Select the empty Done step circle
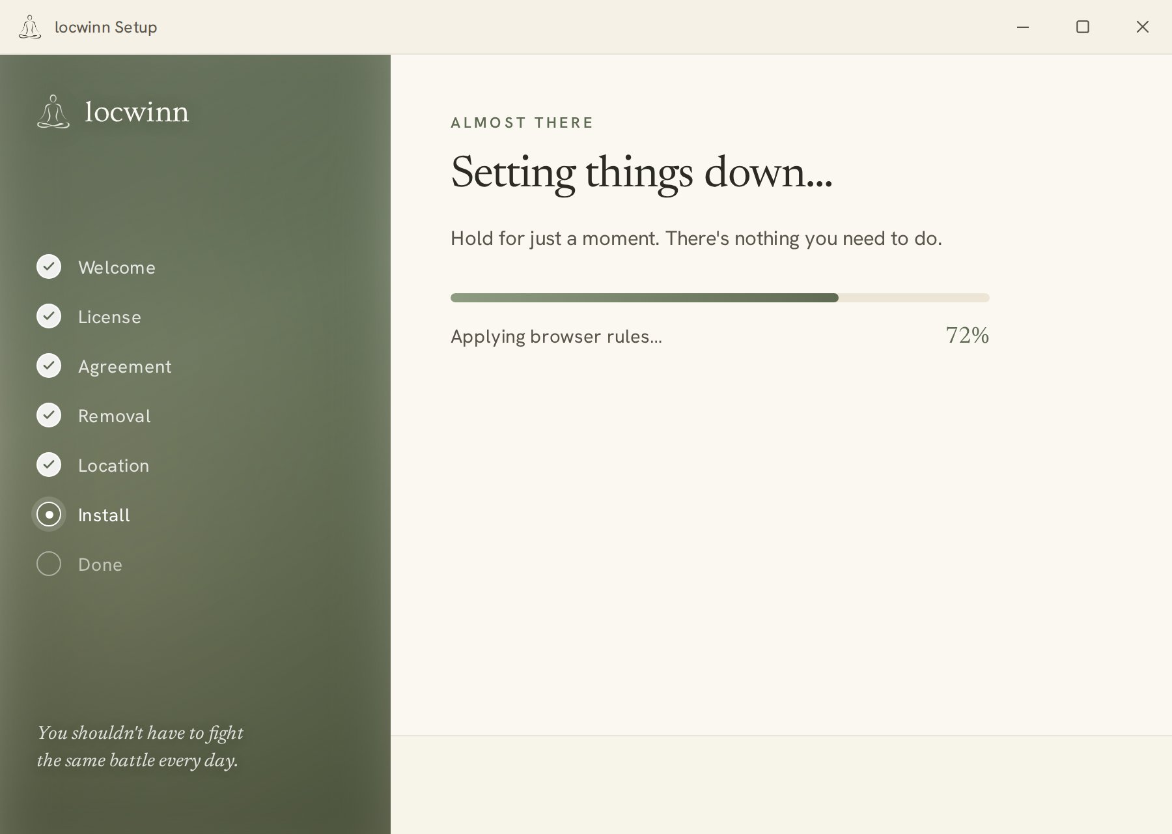The height and width of the screenshot is (834, 1172). tap(49, 564)
